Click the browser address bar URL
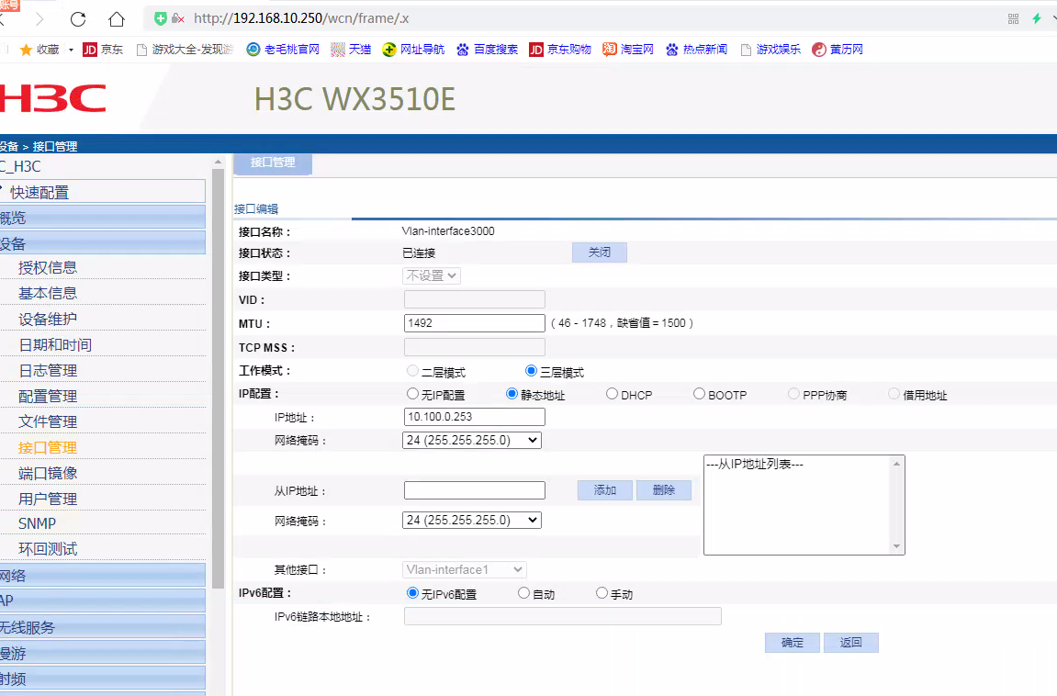 [301, 18]
